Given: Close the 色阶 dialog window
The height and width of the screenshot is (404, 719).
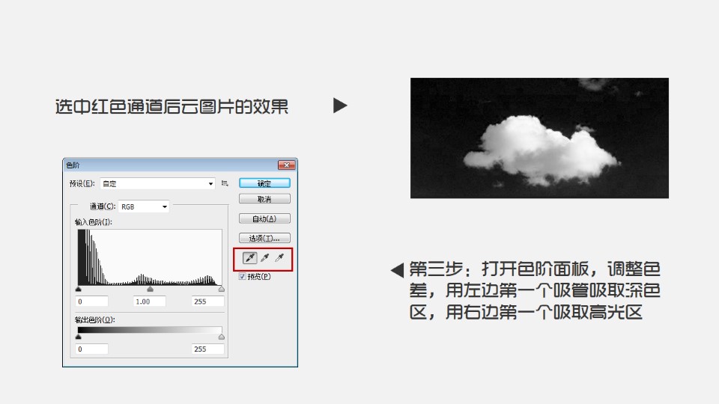Looking at the screenshot, I should pyautogui.click(x=286, y=165).
